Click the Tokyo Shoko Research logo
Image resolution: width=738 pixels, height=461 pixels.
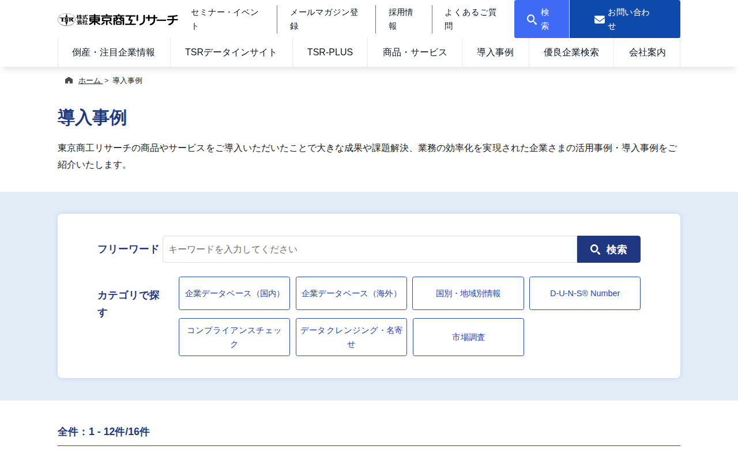pos(118,20)
